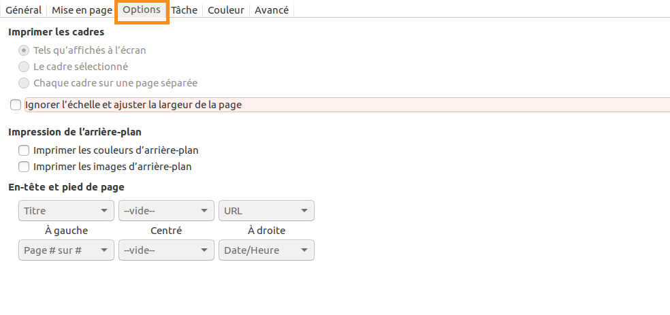Switch to the Général tab
The image size is (670, 315).
tap(23, 10)
